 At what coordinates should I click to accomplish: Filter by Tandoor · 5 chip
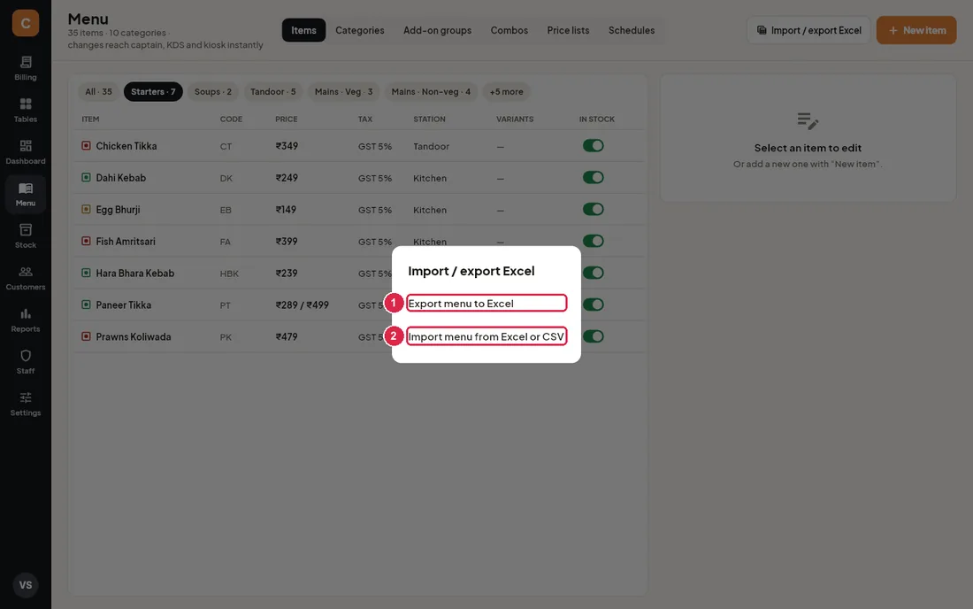[x=273, y=92]
